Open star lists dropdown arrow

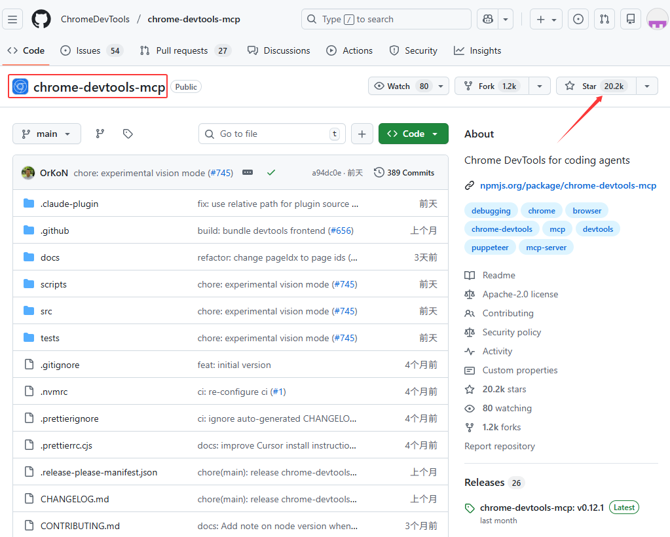click(647, 86)
